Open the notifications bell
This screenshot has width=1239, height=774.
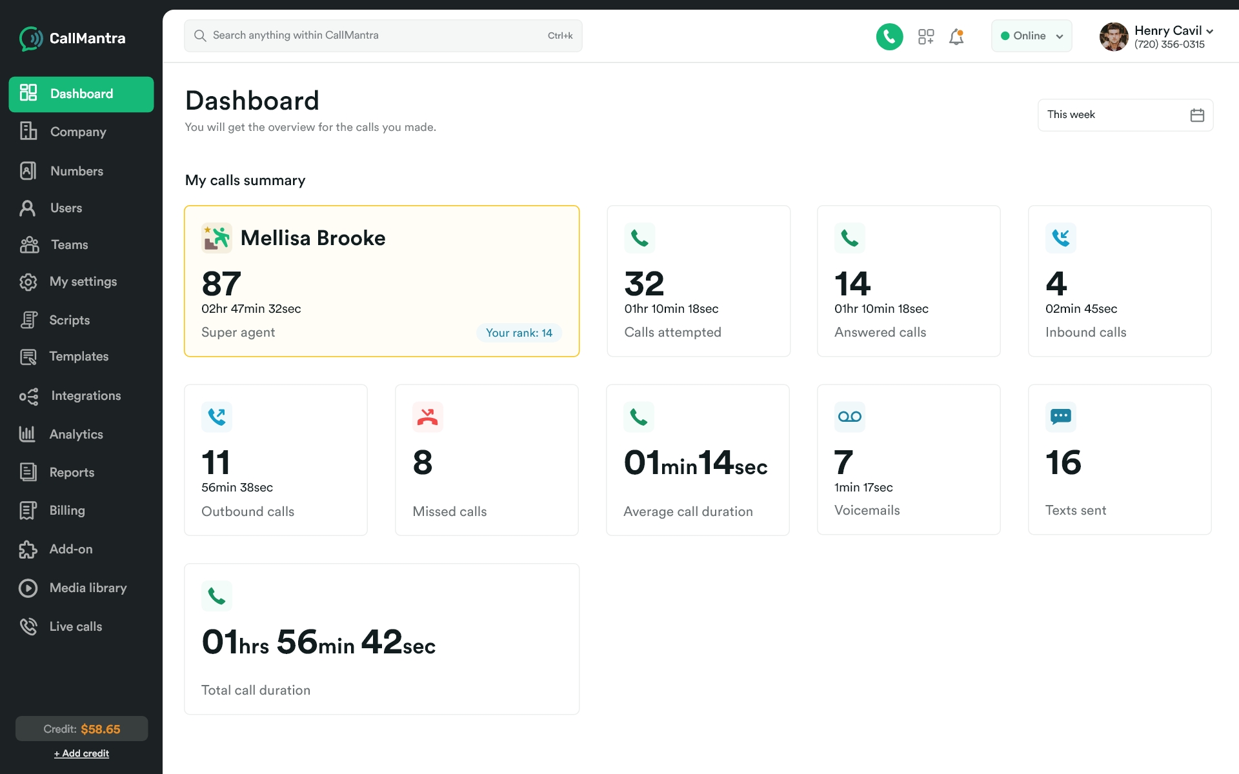pos(956,37)
